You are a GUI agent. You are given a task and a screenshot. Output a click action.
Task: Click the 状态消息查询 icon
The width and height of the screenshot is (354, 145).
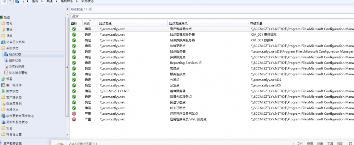point(6,73)
